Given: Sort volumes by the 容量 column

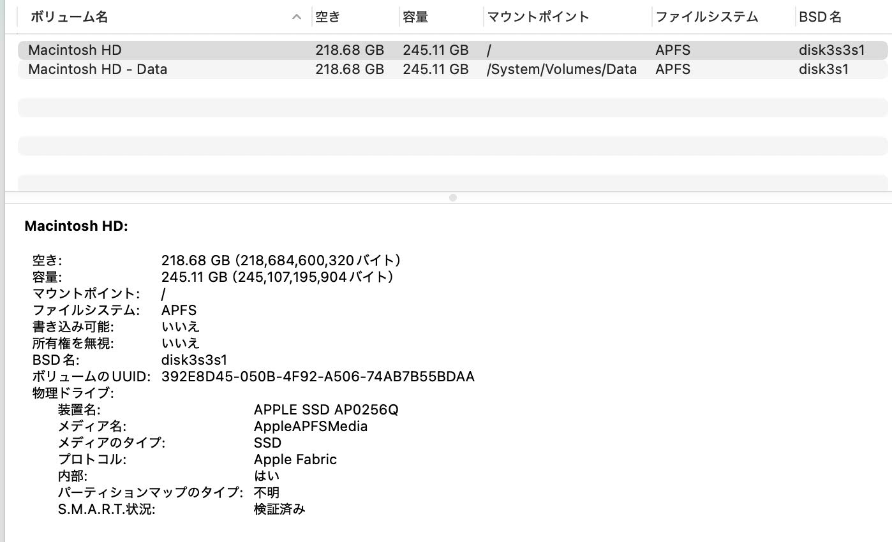Looking at the screenshot, I should point(415,17).
